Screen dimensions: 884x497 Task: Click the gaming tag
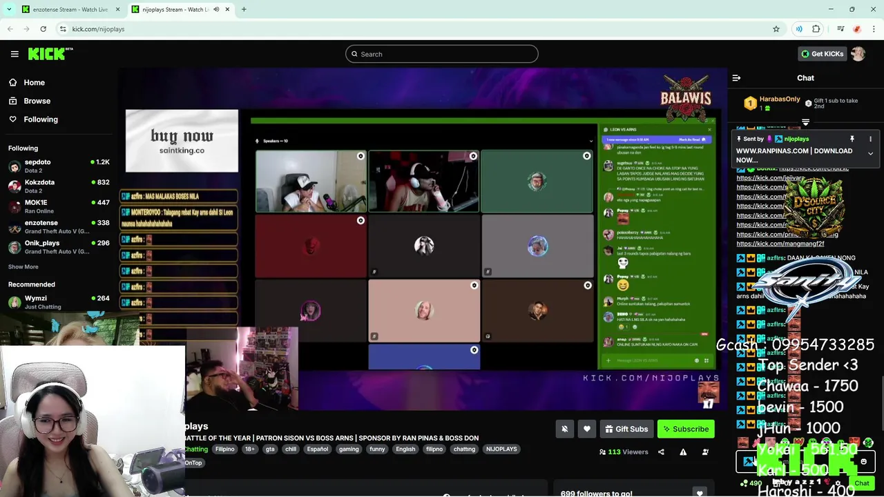[x=349, y=449]
